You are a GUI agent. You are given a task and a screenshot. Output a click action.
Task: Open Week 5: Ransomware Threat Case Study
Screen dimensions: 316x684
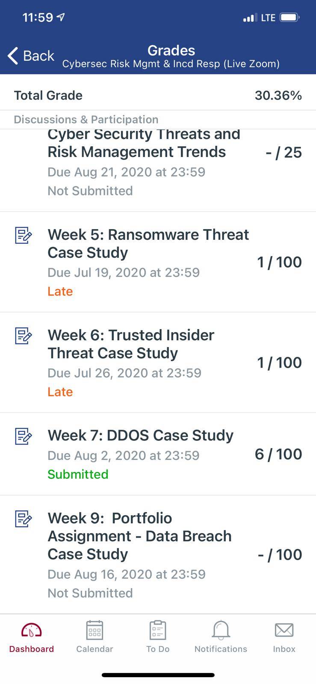[x=158, y=262]
